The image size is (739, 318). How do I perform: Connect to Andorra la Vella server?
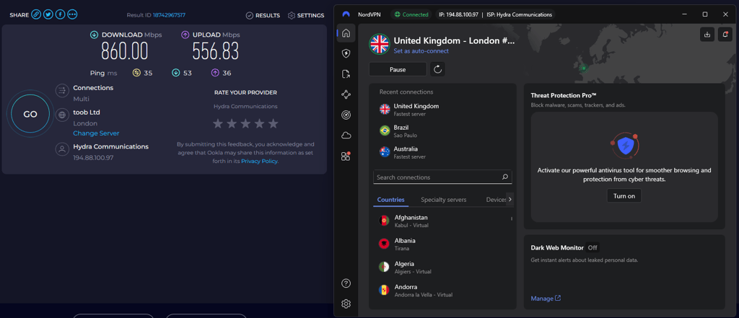click(x=443, y=290)
